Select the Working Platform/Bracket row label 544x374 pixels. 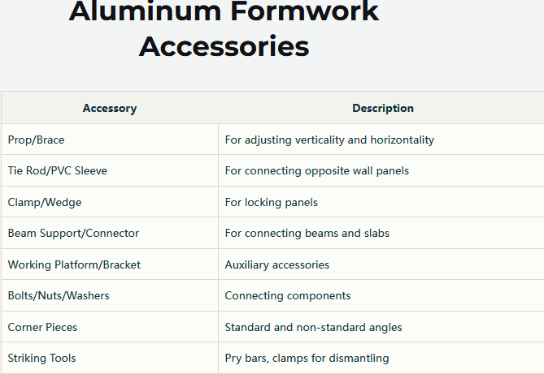pyautogui.click(x=74, y=264)
